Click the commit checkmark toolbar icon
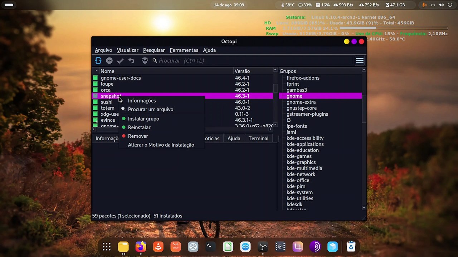The width and height of the screenshot is (458, 257). pyautogui.click(x=120, y=61)
